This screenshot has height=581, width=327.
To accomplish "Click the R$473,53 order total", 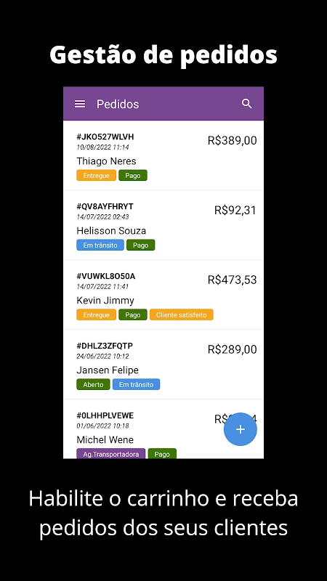I will (232, 280).
